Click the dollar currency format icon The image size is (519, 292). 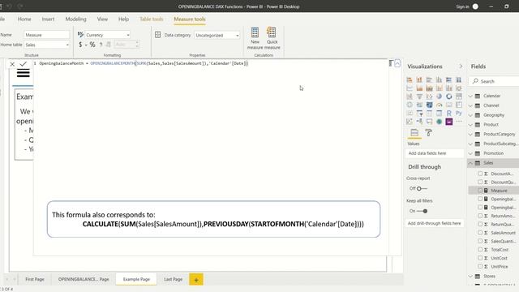80,45
